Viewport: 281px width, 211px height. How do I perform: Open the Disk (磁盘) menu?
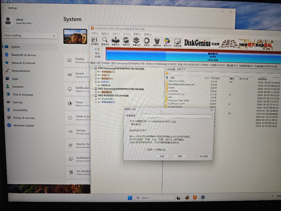pyautogui.click(x=105, y=34)
